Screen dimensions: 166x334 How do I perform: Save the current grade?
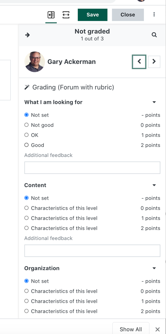pyautogui.click(x=93, y=15)
